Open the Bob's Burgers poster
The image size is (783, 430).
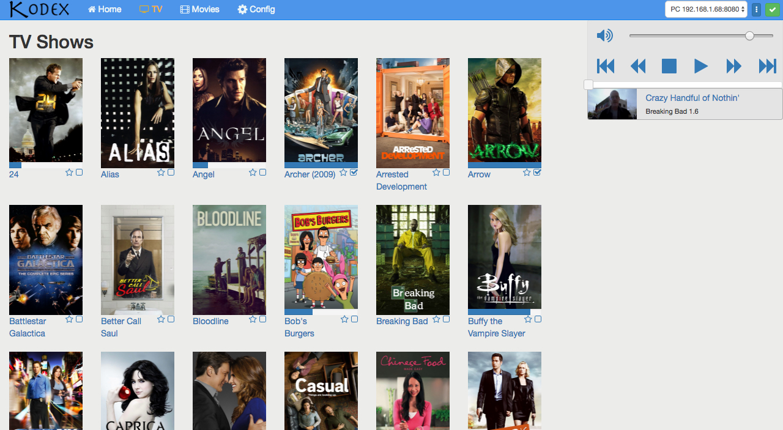click(321, 257)
